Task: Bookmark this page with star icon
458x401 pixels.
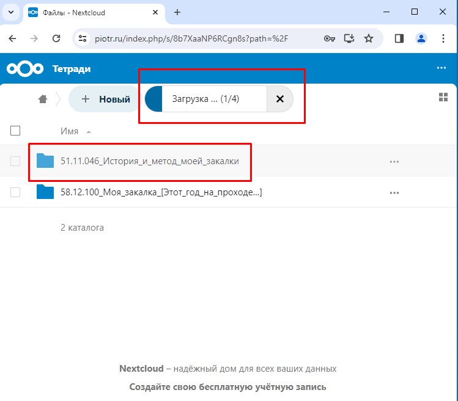Action: pos(369,38)
